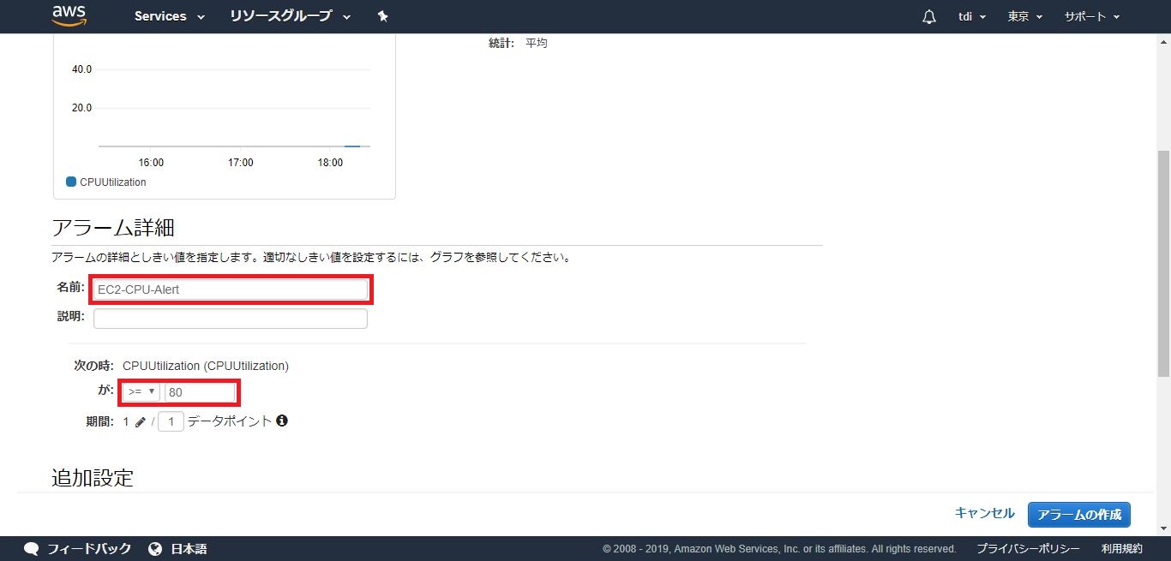Click the threshold value field showing 80
The width and height of the screenshot is (1171, 561).
pyautogui.click(x=200, y=392)
